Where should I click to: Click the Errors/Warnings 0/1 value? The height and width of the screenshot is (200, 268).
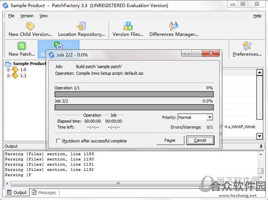coord(210,127)
